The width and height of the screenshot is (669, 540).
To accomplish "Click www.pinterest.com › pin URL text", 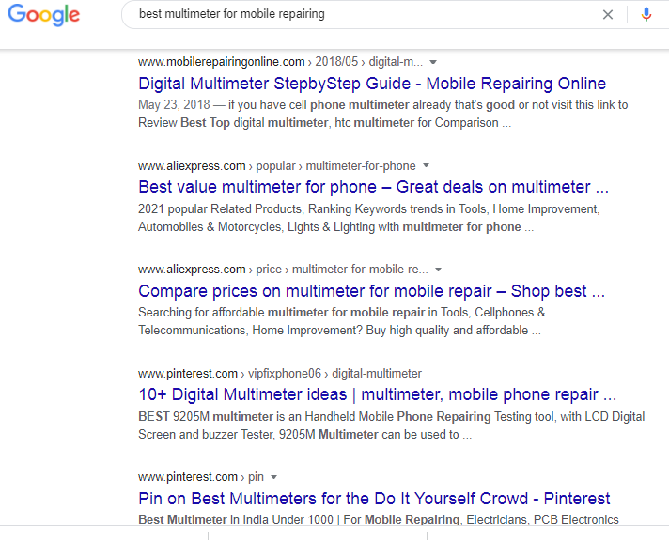I will click(x=201, y=477).
